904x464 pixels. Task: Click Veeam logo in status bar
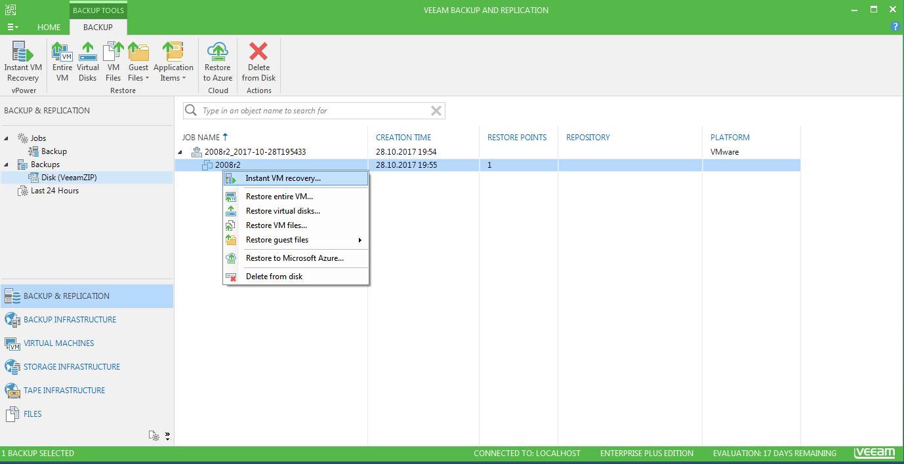[x=874, y=453]
